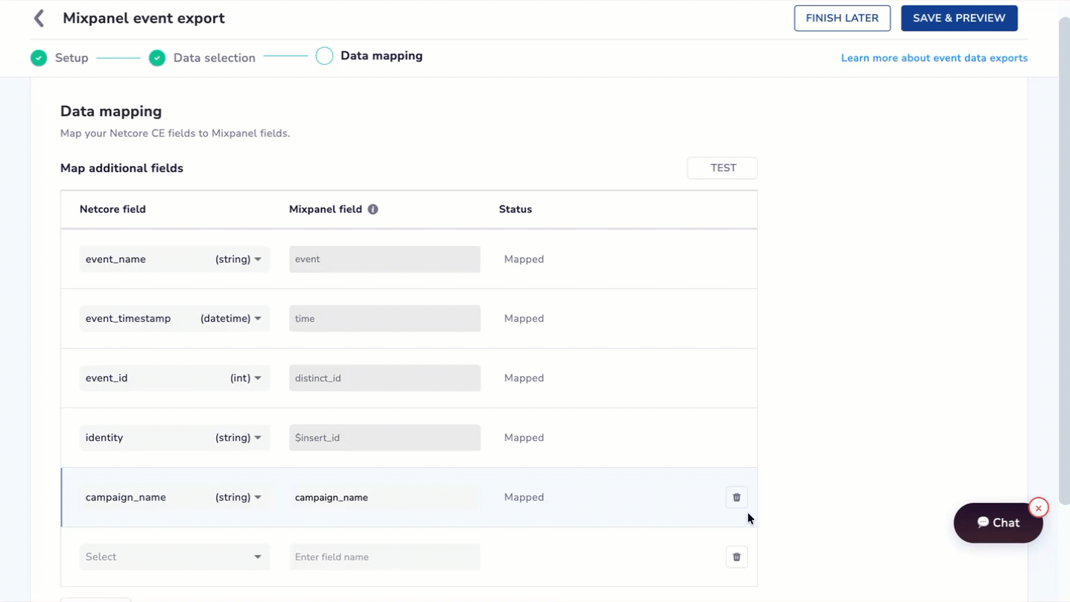This screenshot has height=602, width=1070.
Task: Click the disabled distinct_id Mixpanel field
Action: [x=384, y=378]
